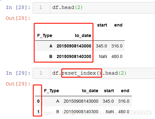Click the F_Type index header in Out[28] table
Screen dimensions: 155x119
(45, 36)
